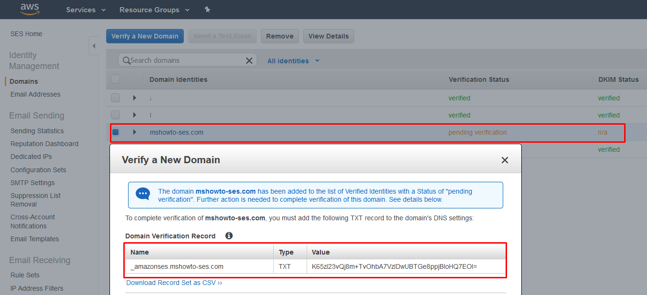The image size is (647, 295).
Task: Expand the mshowto-ses.com row details
Action: point(134,132)
